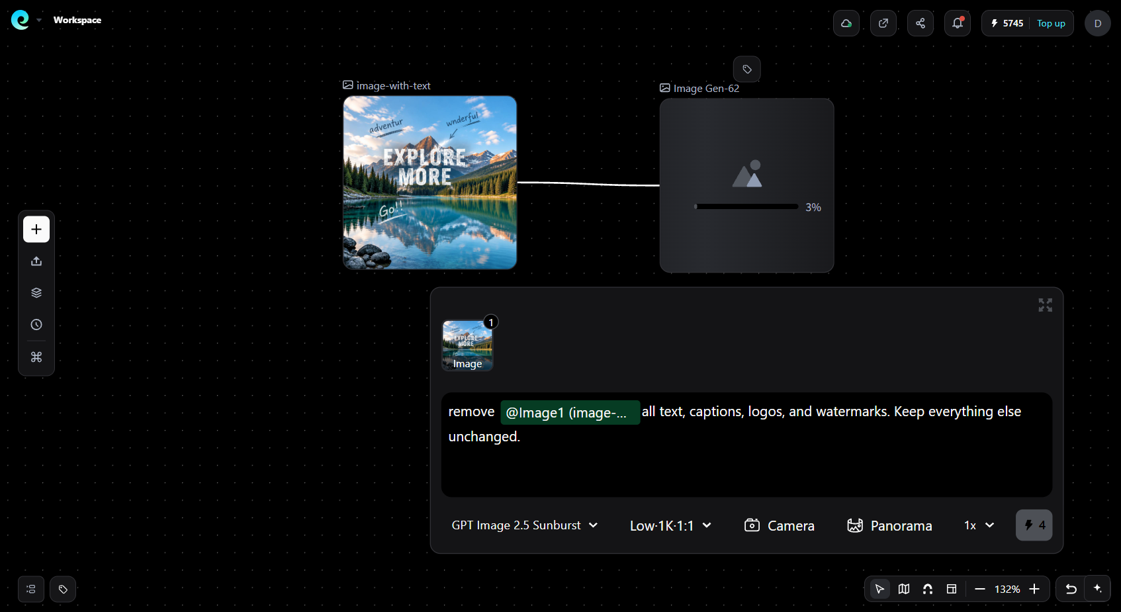
Task: Select the pointer cursor tool
Action: click(x=879, y=589)
